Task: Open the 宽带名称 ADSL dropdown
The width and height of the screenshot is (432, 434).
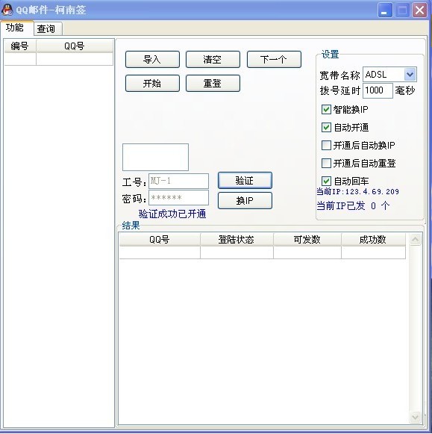Action: (410, 74)
